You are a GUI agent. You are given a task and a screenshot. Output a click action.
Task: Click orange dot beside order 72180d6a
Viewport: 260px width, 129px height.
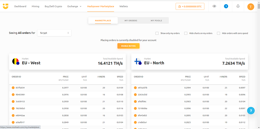(135, 109)
